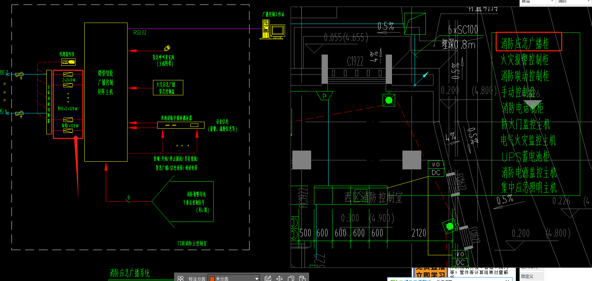Image resolution: width=592 pixels, height=281 pixels.
Task: Click the 紧急呼叫麦克风 microphone symbol
Action: pyautogui.click(x=167, y=48)
